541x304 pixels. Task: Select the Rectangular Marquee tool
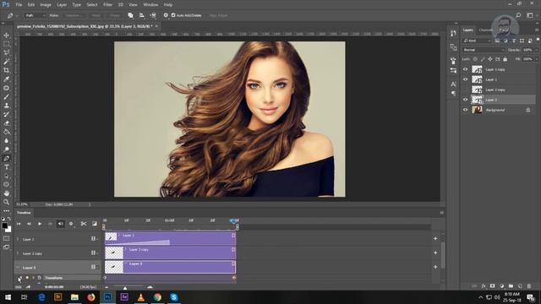click(6, 44)
